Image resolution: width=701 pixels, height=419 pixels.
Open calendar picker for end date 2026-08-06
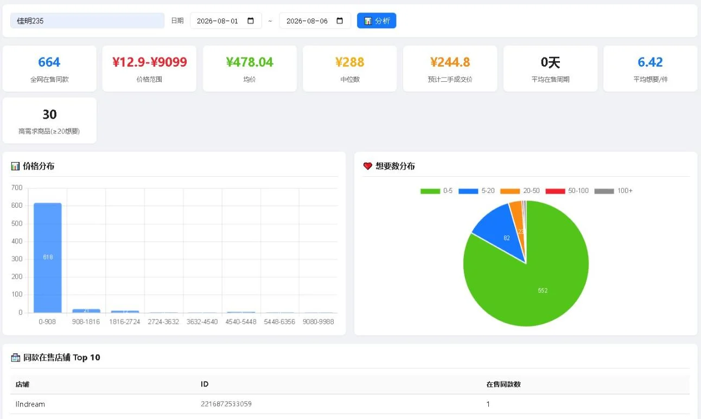point(340,21)
